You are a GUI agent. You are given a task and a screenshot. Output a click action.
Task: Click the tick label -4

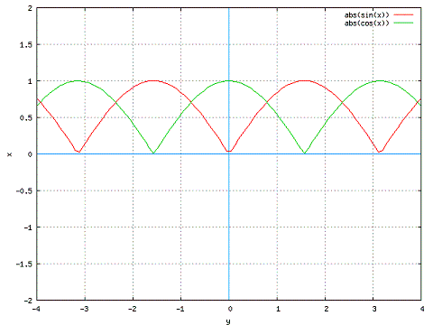tap(36, 309)
